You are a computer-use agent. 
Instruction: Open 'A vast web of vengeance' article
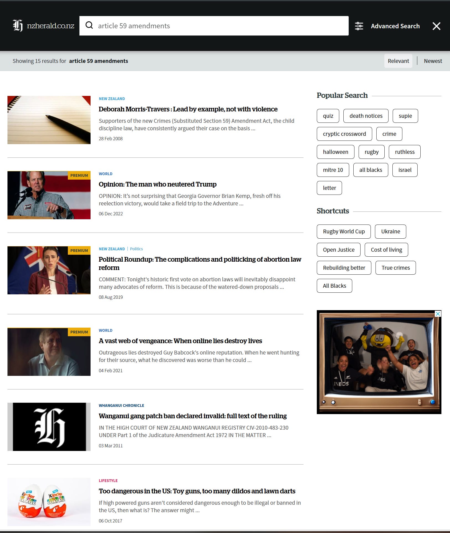[x=180, y=341]
